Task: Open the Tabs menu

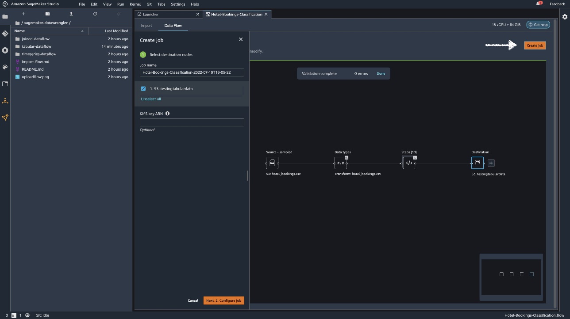Action: click(162, 4)
